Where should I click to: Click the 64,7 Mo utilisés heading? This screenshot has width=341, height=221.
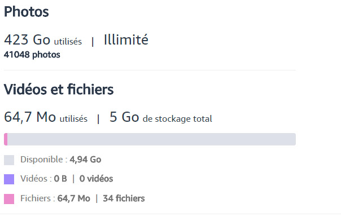click(x=46, y=117)
